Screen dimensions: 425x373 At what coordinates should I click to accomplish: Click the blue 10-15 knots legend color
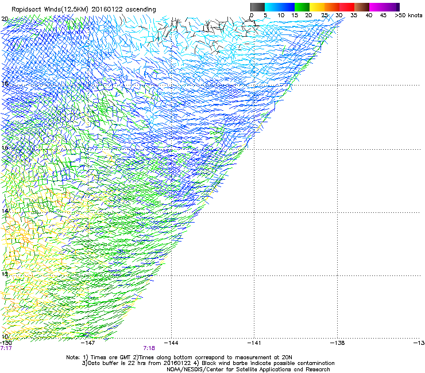pos(287,7)
